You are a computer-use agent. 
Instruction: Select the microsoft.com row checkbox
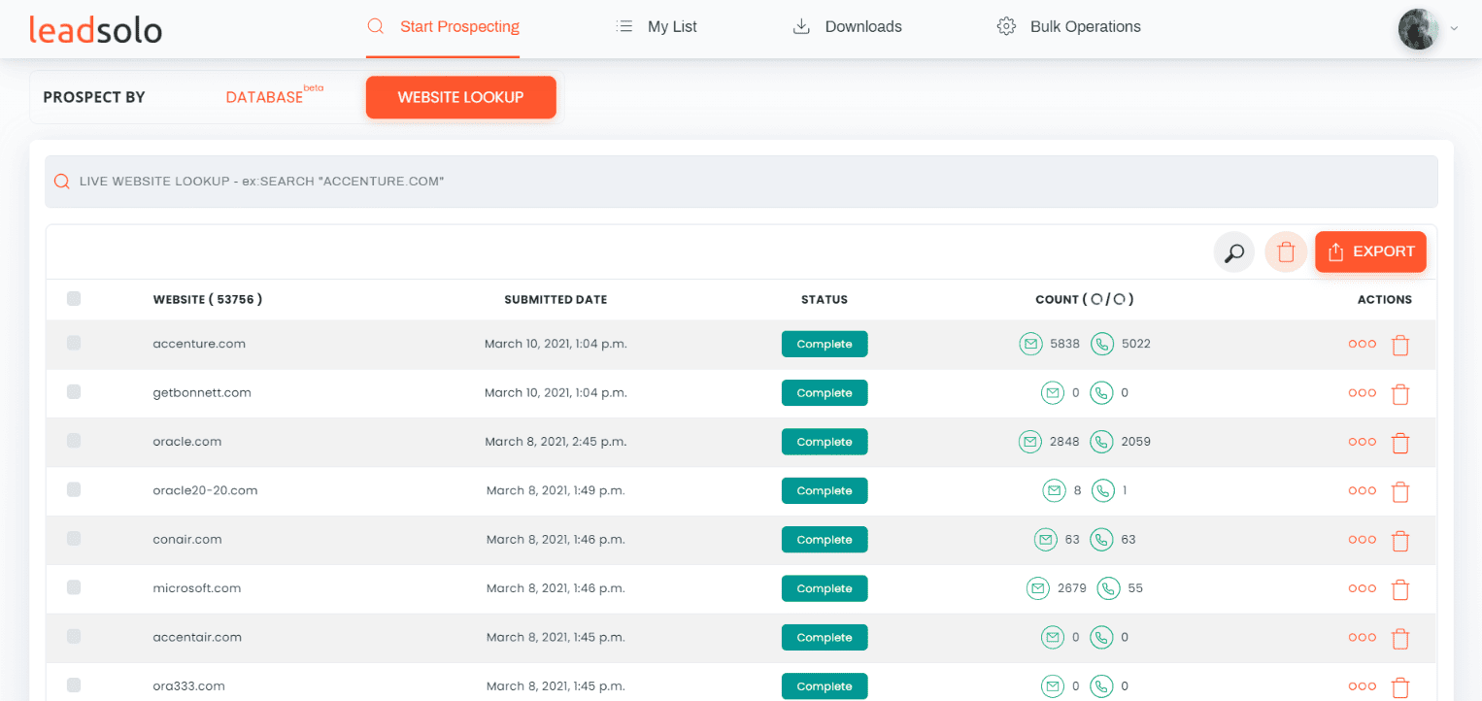74,587
